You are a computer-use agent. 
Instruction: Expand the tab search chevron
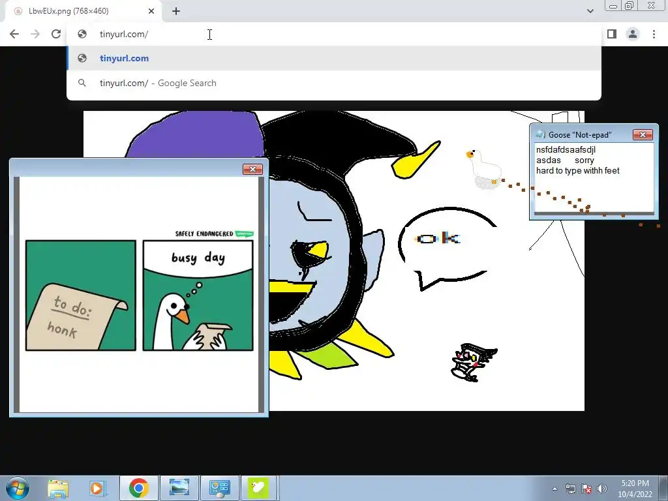tap(590, 11)
